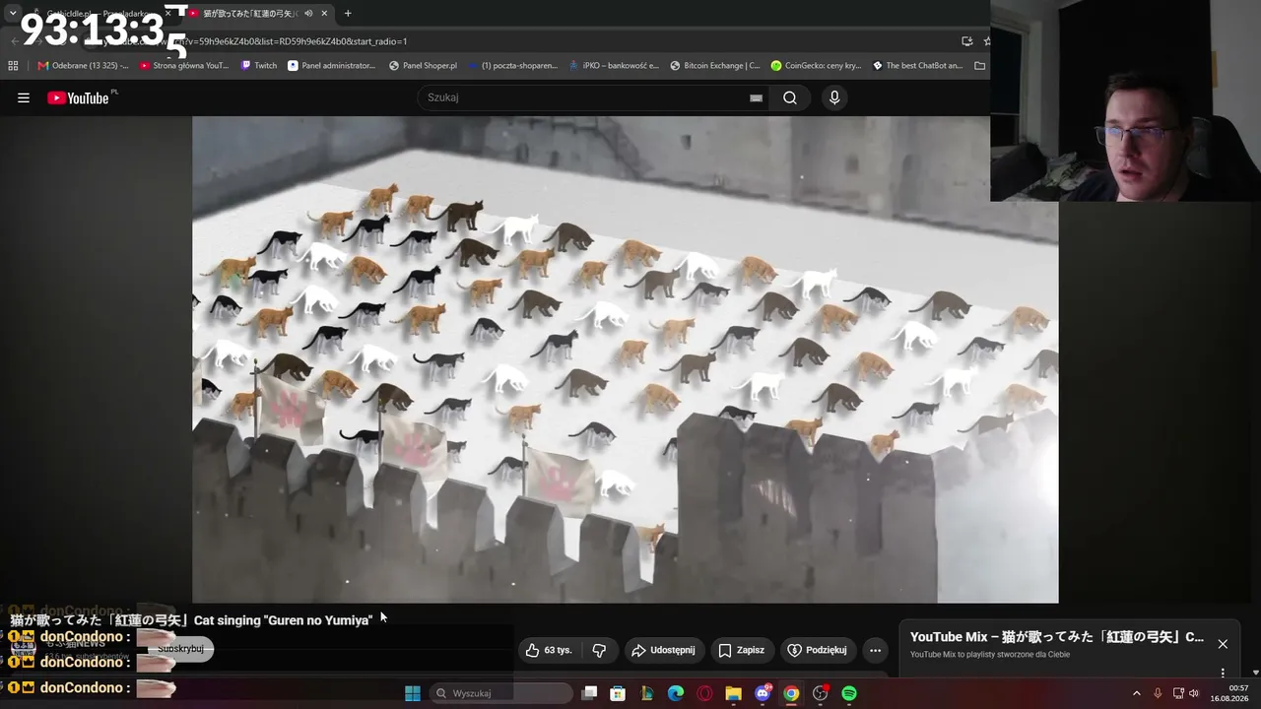Share the video via Udostępnij
This screenshot has height=709, width=1261.
[x=664, y=650]
